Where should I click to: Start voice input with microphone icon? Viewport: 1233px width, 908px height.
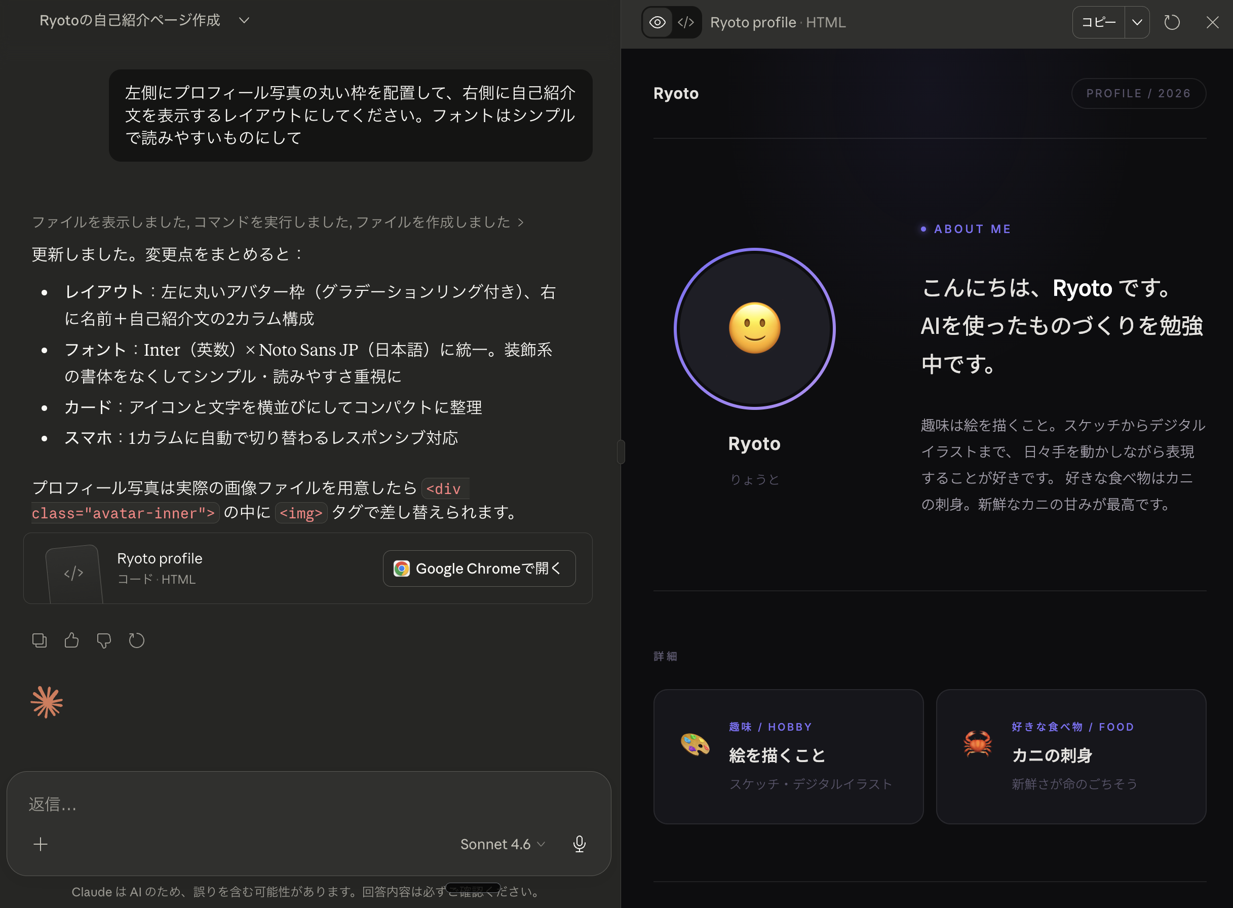pos(579,844)
